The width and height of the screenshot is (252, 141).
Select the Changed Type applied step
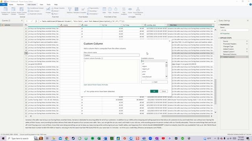click(228, 46)
